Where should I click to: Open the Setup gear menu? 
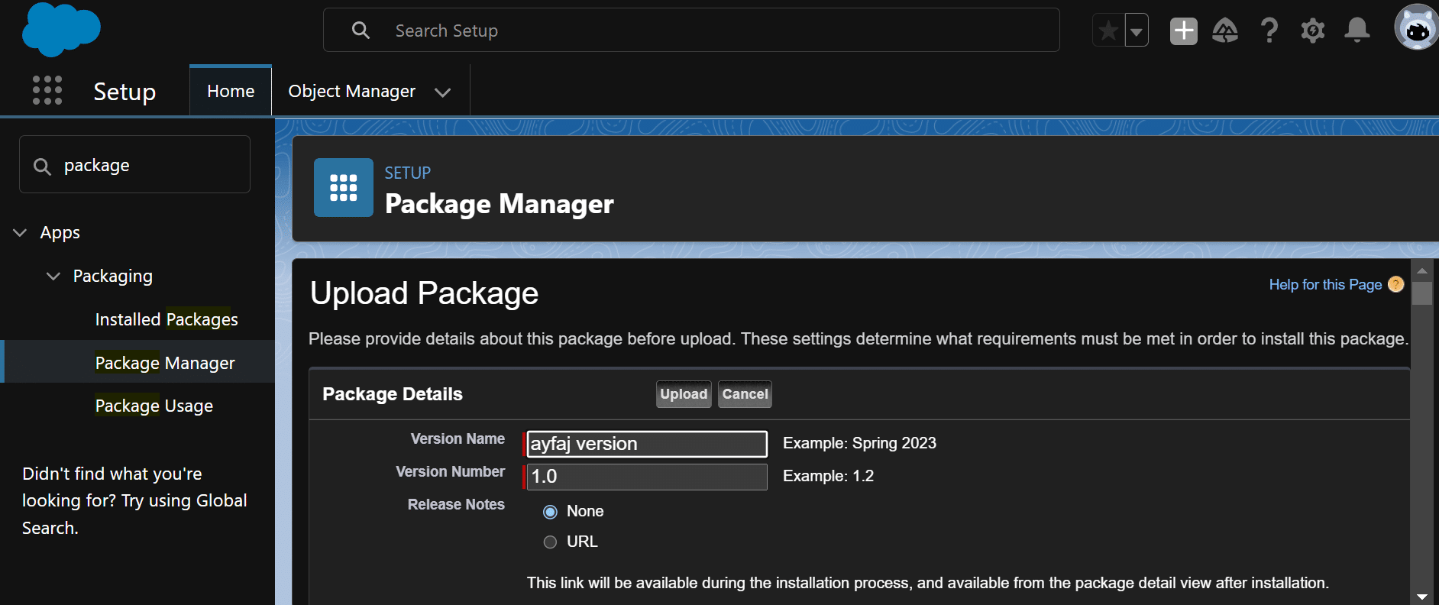pos(1312,31)
